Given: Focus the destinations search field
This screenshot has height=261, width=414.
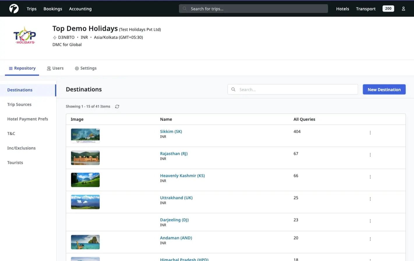Looking at the screenshot, I should (x=293, y=90).
